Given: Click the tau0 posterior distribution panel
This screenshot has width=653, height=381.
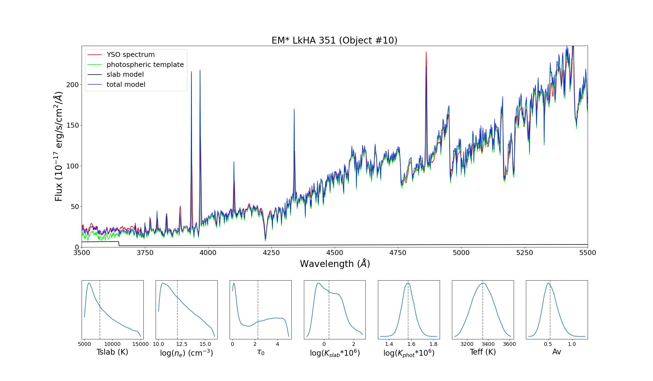Looking at the screenshot, I should pyautogui.click(x=260, y=310).
